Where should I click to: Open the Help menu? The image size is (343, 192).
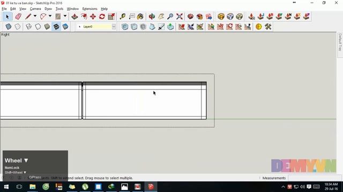click(x=104, y=9)
